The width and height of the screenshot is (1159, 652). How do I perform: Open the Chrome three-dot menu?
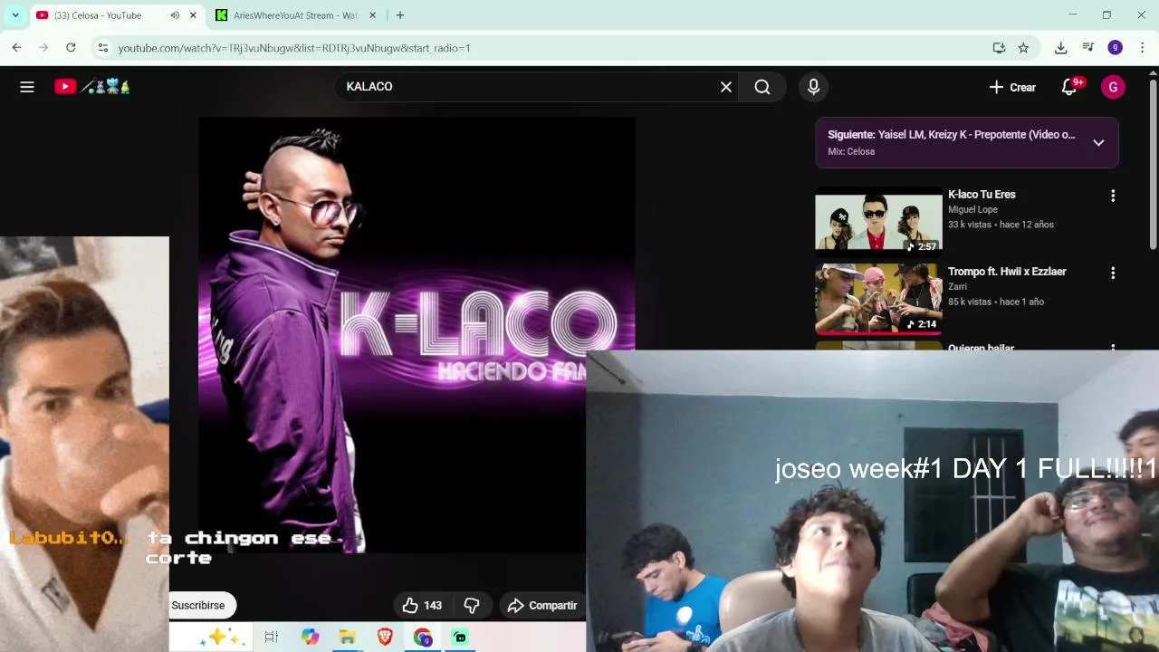pos(1143,48)
